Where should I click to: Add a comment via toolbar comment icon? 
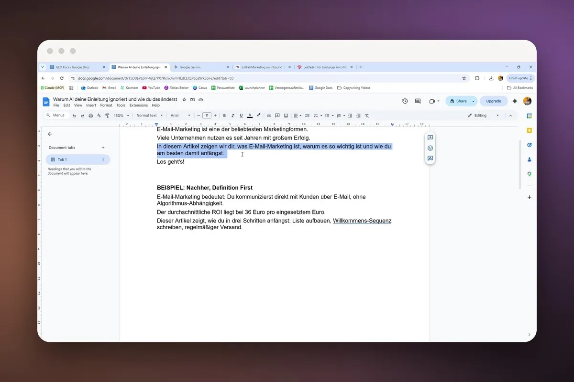(x=277, y=116)
